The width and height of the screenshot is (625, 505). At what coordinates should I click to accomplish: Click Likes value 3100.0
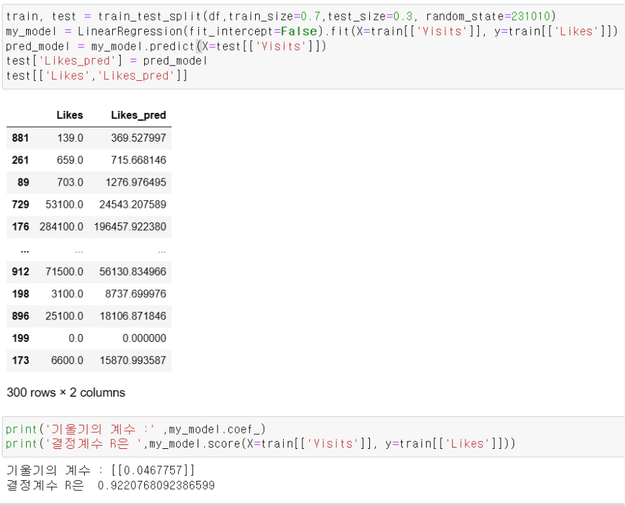[67, 294]
